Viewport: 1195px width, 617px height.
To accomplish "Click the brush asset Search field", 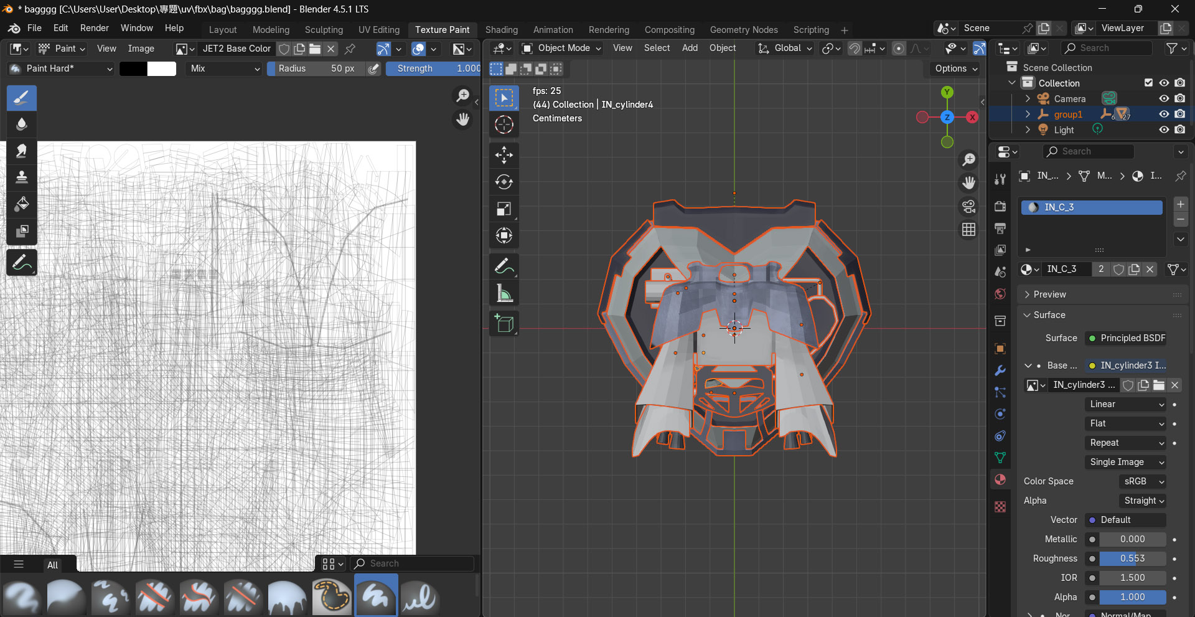I will (411, 563).
